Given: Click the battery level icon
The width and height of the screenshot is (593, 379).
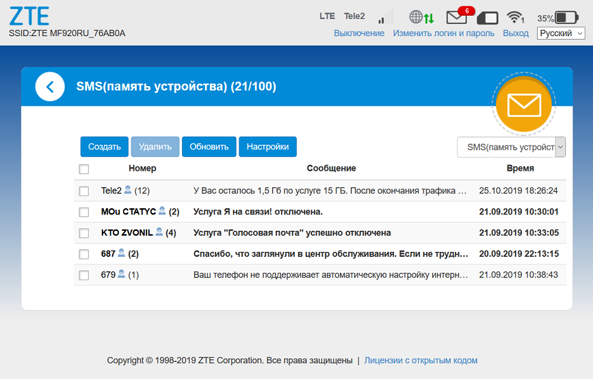Looking at the screenshot, I should point(566,18).
